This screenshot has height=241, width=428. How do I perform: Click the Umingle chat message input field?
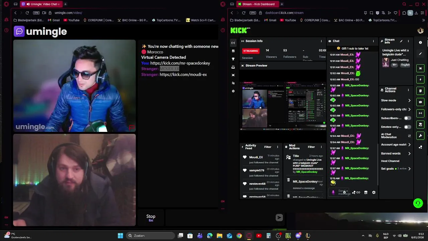click(220, 218)
